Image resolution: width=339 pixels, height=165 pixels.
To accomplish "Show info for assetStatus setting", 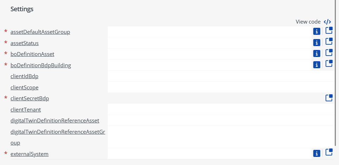I will click(x=317, y=43).
